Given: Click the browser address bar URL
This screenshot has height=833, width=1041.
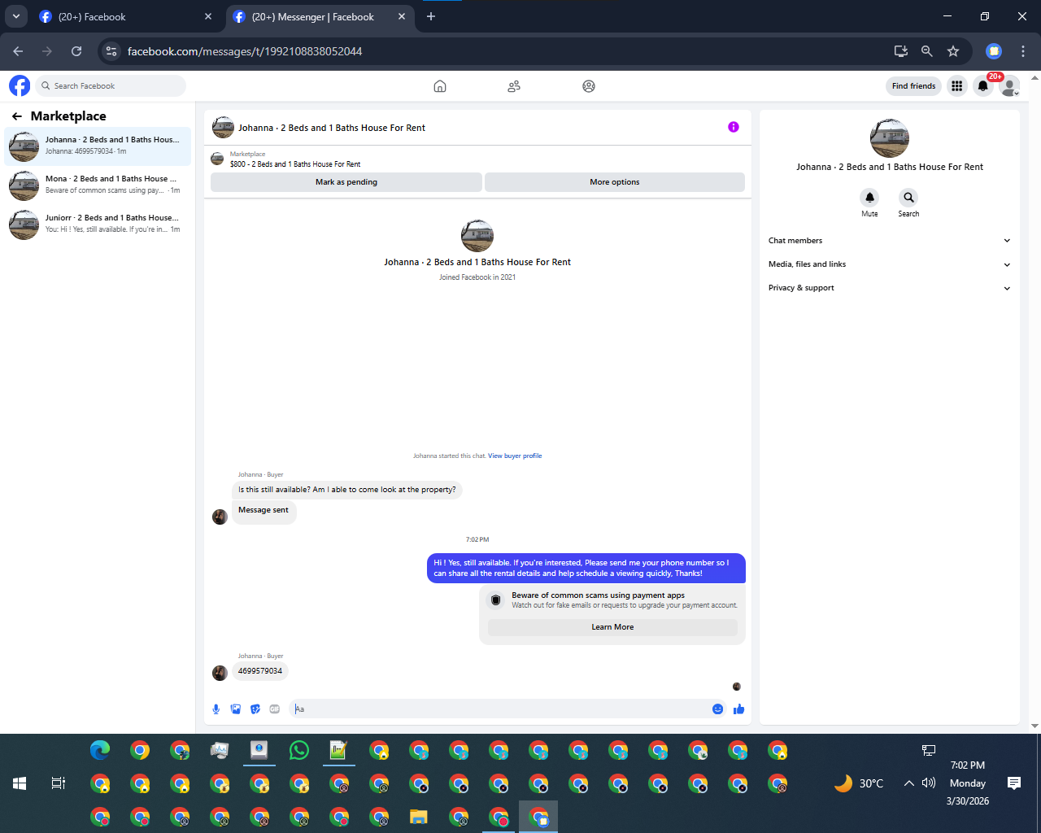Looking at the screenshot, I should (x=245, y=51).
